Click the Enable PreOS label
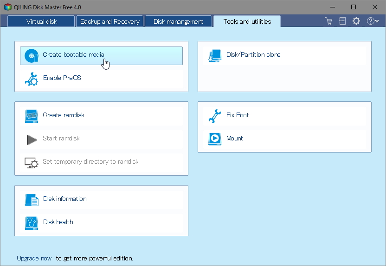Screen dimensions: 386x266 [x=62, y=78]
